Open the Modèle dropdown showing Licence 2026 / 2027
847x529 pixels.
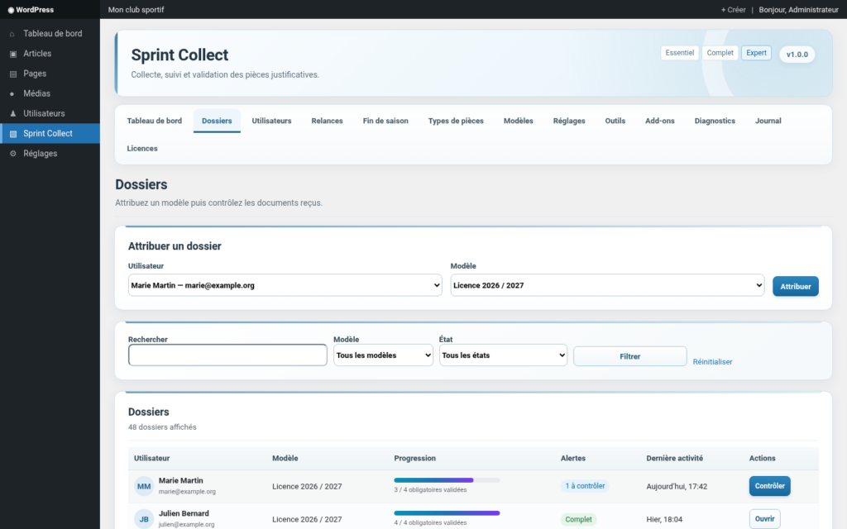coord(607,285)
